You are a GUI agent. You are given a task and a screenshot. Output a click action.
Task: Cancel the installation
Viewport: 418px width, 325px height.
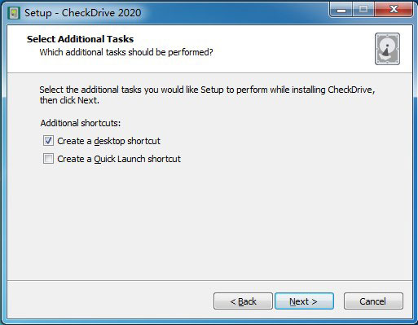click(373, 301)
